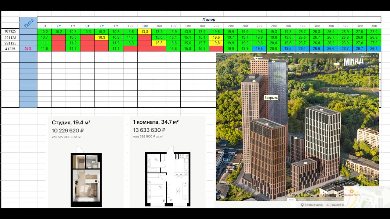This screenshot has width=390, height=219.
Task: Select the yellow 13,8 cell
Action: 145,32
